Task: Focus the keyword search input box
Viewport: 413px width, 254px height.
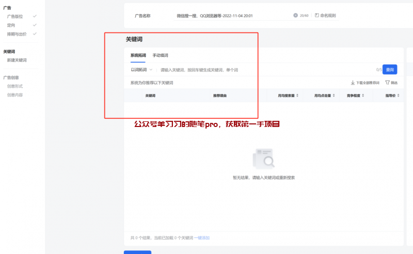Action: point(258,70)
